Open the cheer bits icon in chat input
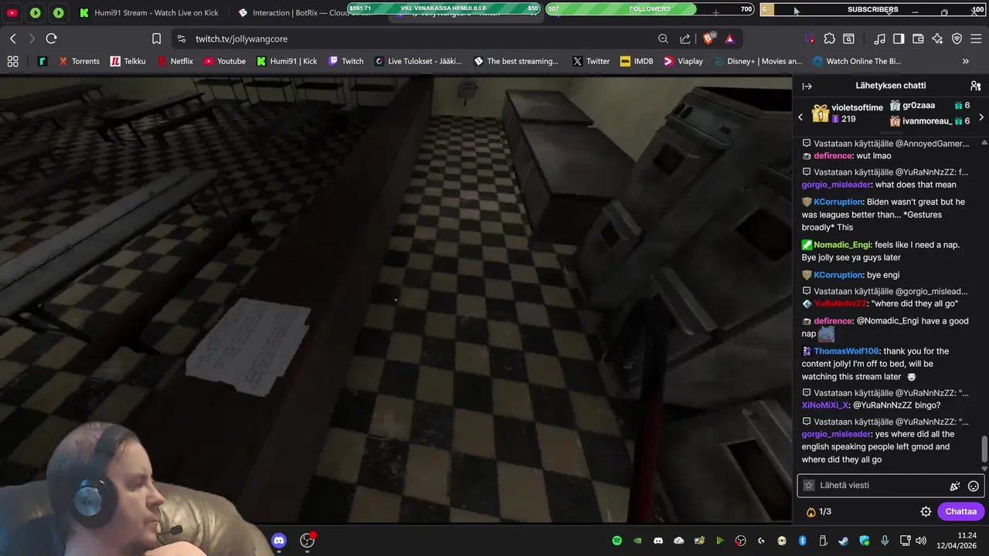 pos(955,486)
